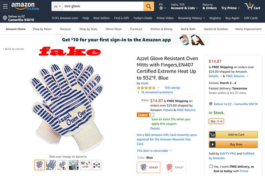Viewport: 265px width, 176px height.
Task: Open the Qty quantity dropdown
Action: click(216, 121)
